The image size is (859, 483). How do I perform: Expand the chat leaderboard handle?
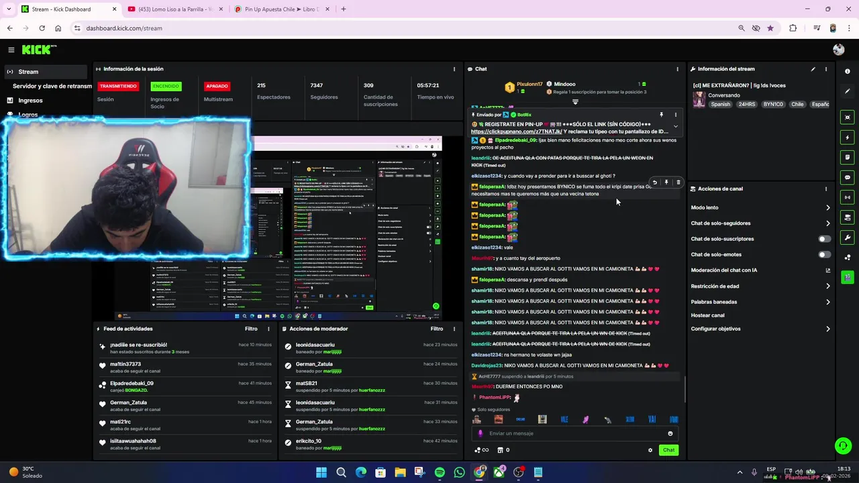(575, 102)
